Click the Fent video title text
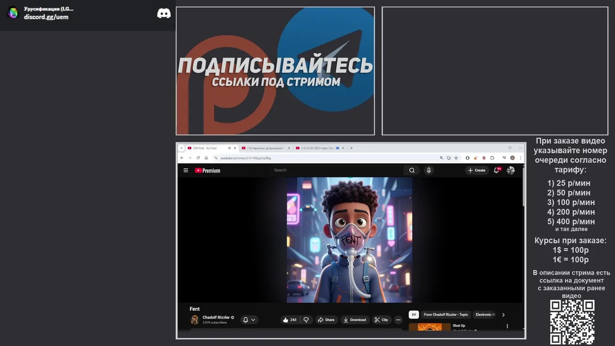 195,309
